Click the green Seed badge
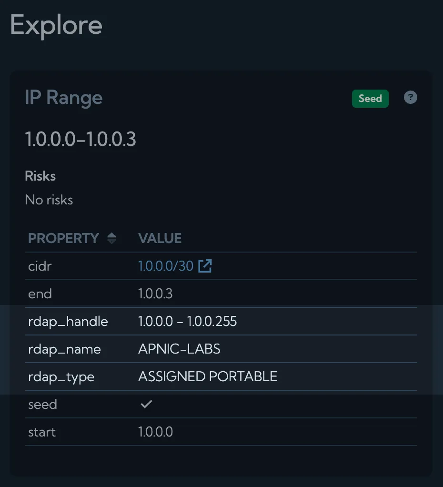The width and height of the screenshot is (443, 487). pos(370,98)
